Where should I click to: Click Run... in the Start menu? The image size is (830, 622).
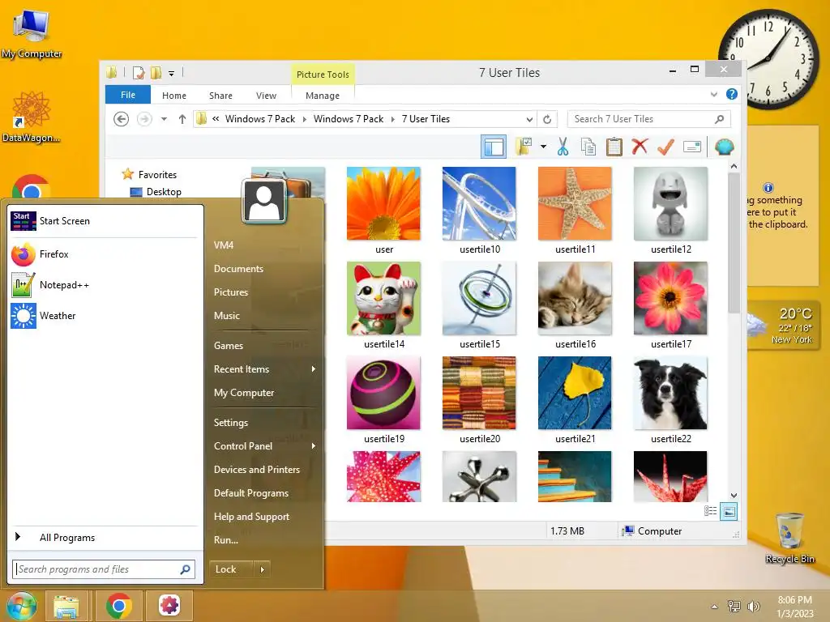(226, 540)
